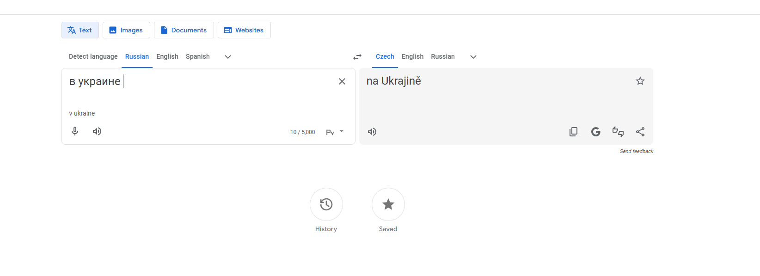
Task: Set target language to English
Action: [x=412, y=56]
